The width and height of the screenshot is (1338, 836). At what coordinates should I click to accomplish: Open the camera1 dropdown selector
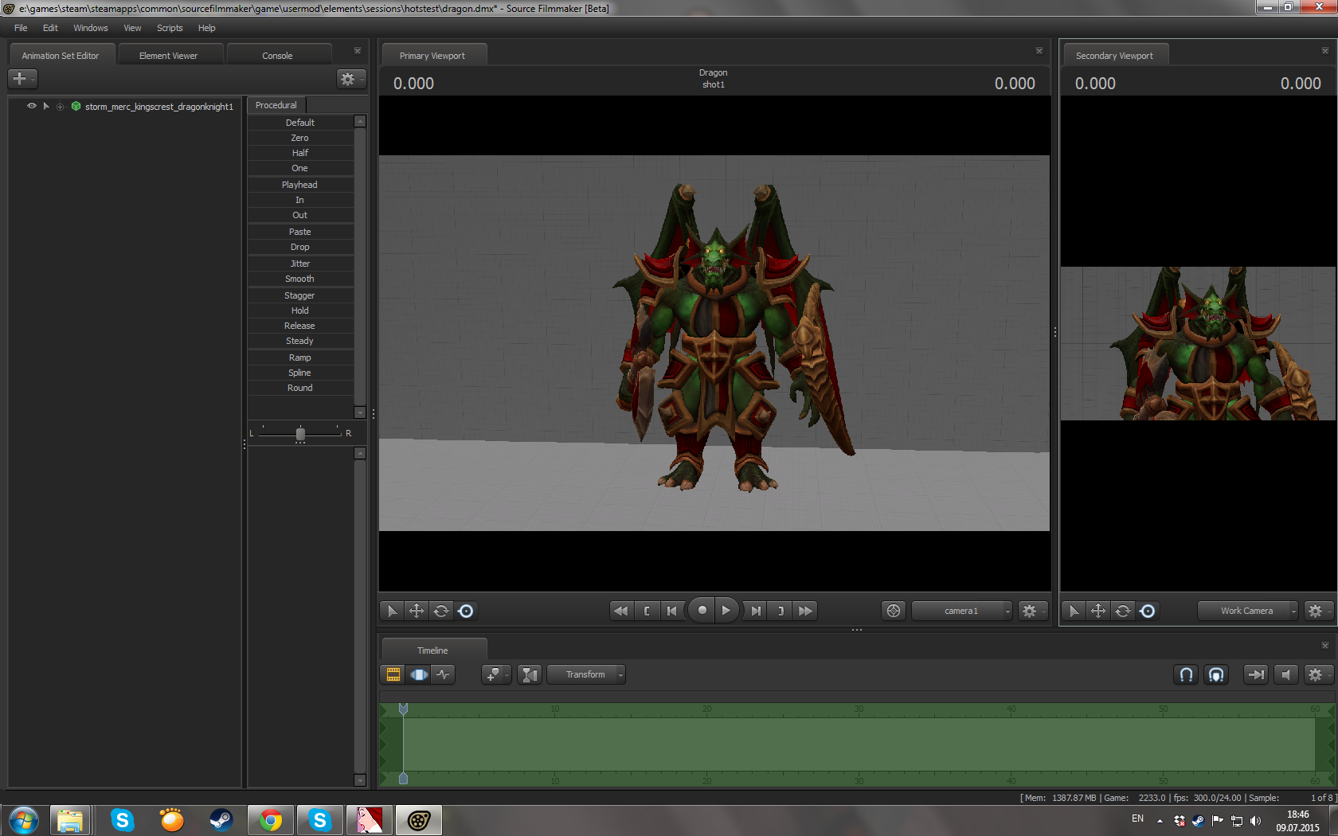tap(961, 611)
